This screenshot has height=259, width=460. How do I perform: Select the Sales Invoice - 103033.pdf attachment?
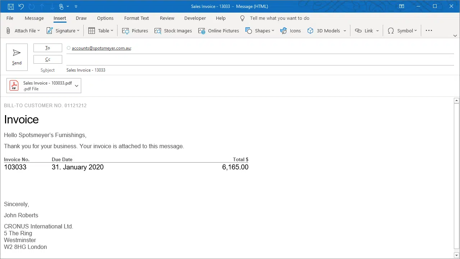click(x=44, y=86)
